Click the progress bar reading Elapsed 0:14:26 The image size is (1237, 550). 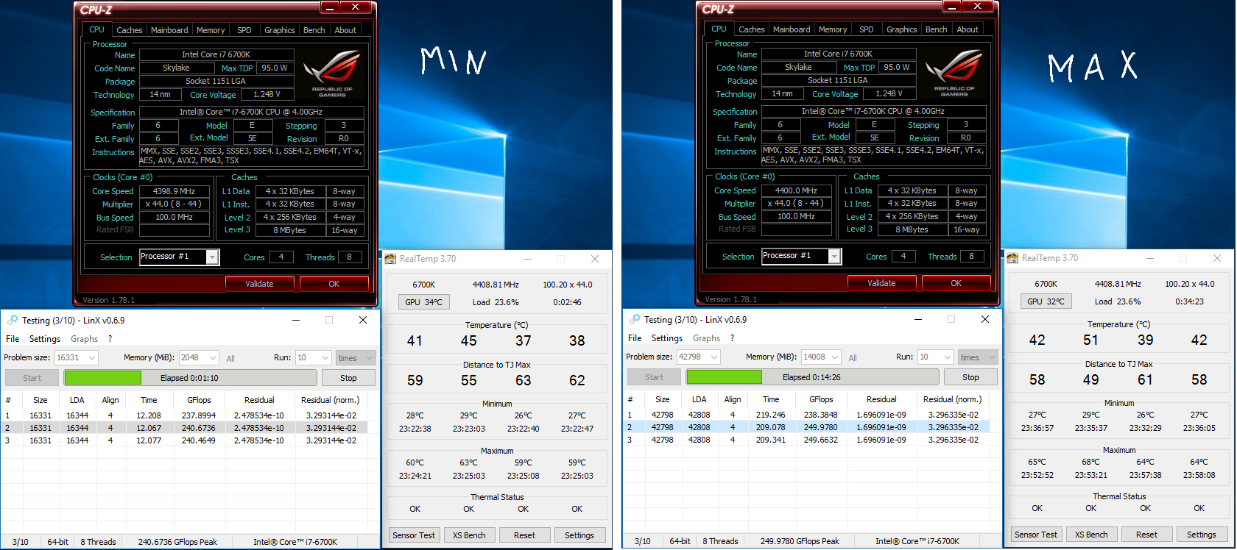pyautogui.click(x=813, y=377)
